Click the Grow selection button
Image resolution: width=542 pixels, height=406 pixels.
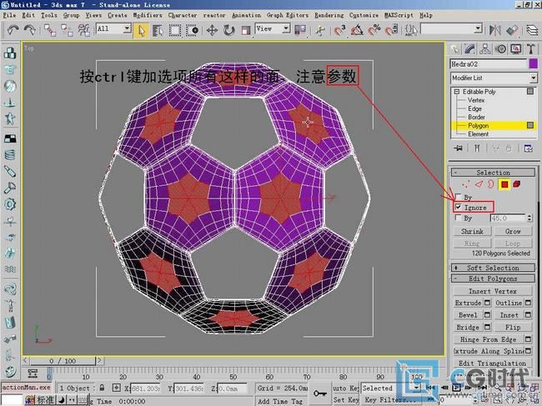513,232
